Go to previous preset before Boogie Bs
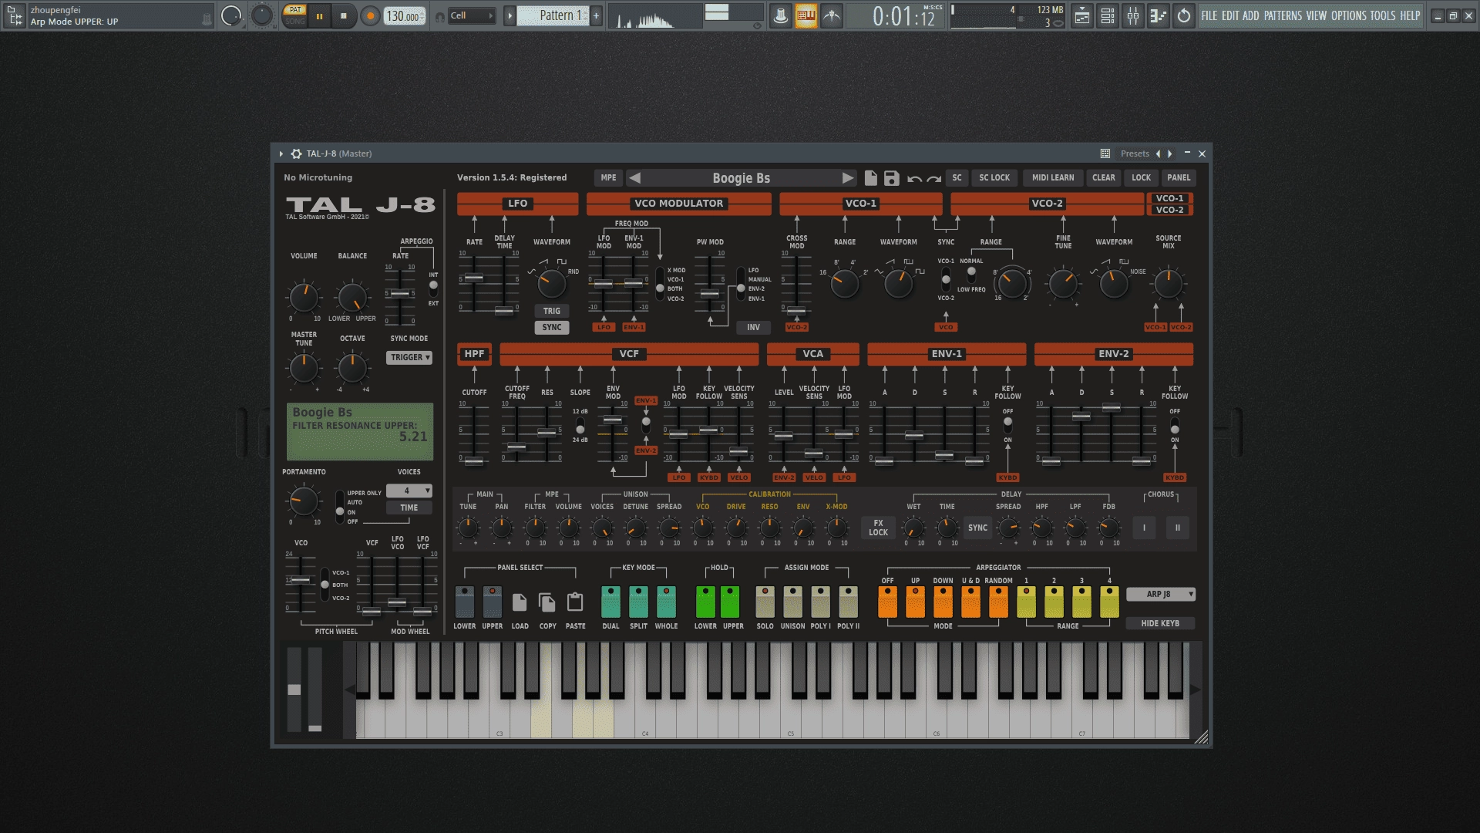This screenshot has height=833, width=1480. (x=635, y=178)
